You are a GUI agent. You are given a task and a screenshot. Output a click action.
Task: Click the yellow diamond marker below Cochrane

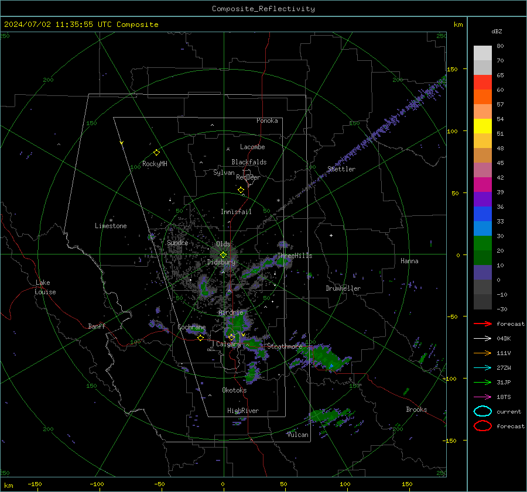click(201, 338)
